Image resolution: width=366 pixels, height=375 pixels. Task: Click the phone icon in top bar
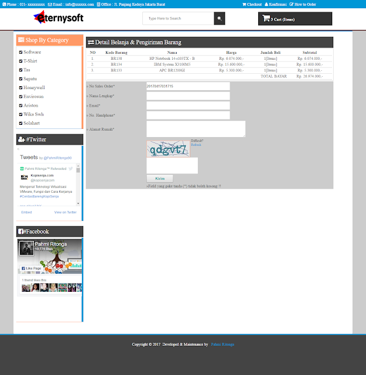point(4,4)
